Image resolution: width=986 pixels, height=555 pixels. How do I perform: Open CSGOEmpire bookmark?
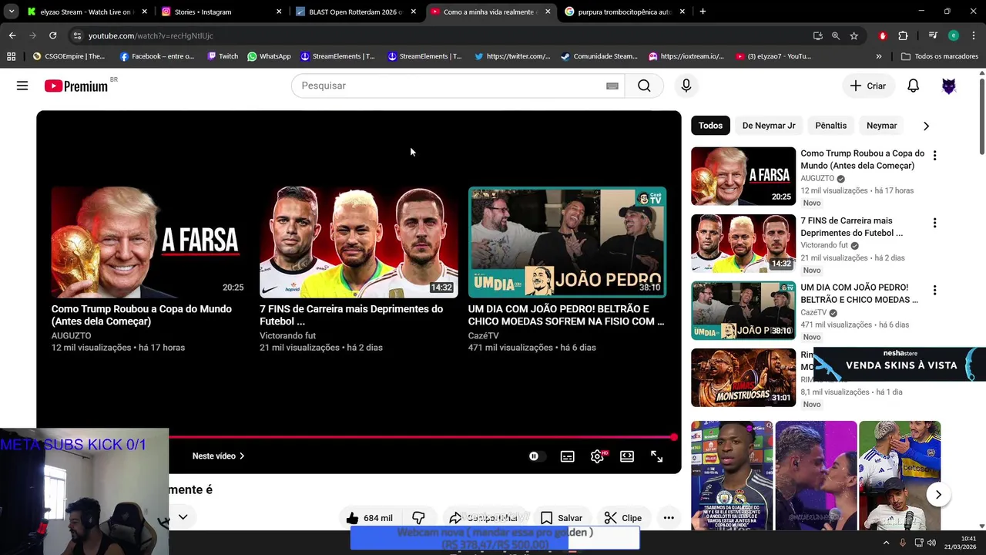pyautogui.click(x=69, y=56)
